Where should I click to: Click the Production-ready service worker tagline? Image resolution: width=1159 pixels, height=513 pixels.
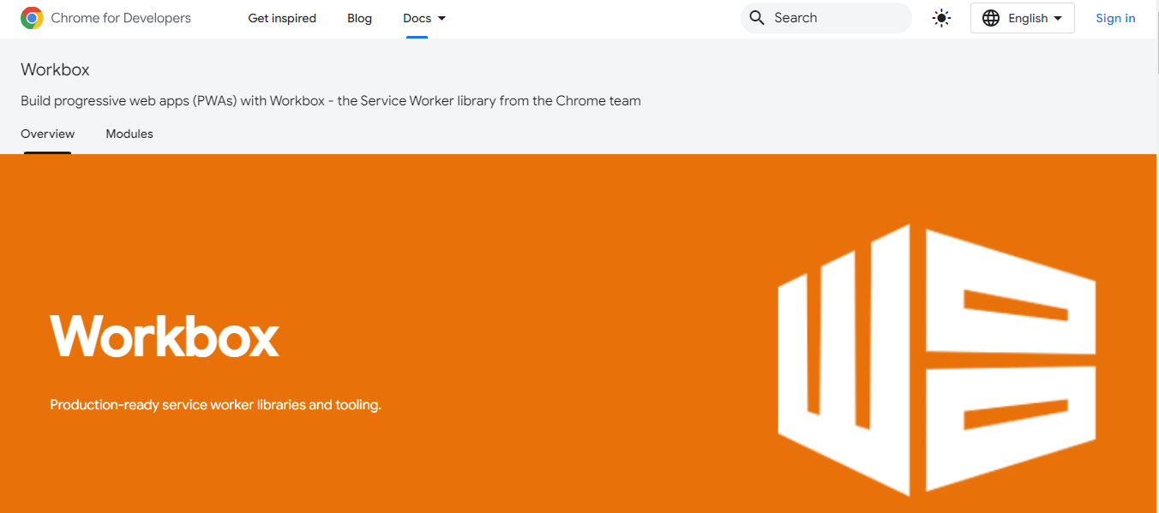tap(215, 404)
